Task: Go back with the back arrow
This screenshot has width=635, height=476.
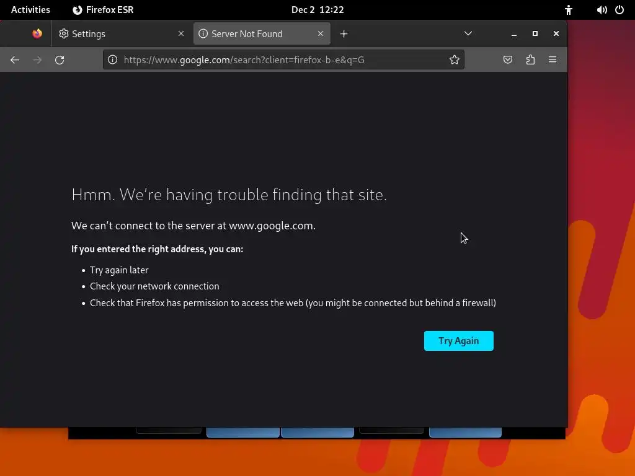Action: coord(15,60)
